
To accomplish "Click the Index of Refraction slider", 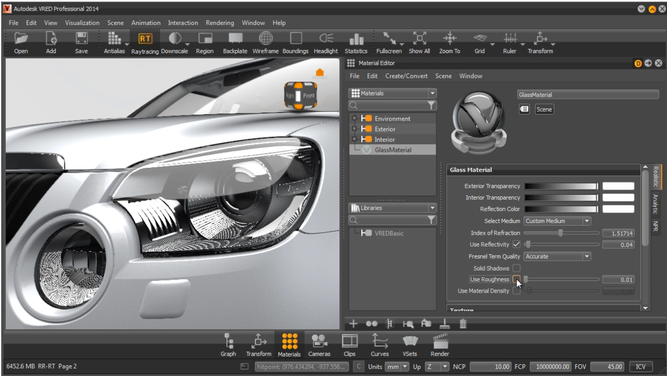I will point(561,233).
